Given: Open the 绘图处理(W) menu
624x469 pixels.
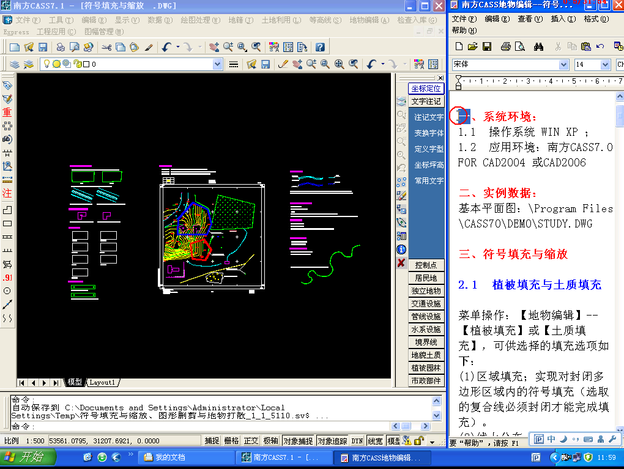Looking at the screenshot, I should (201, 20).
